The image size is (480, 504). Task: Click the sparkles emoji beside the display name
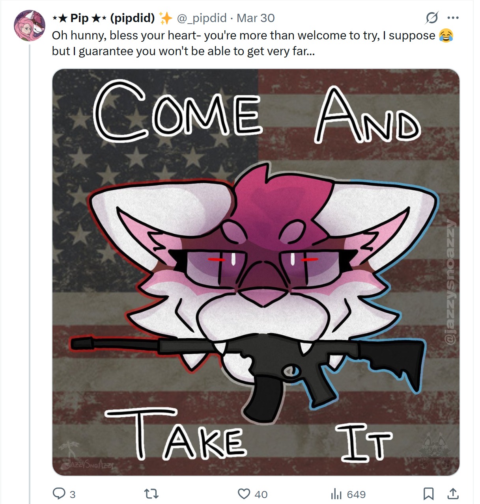click(x=166, y=18)
